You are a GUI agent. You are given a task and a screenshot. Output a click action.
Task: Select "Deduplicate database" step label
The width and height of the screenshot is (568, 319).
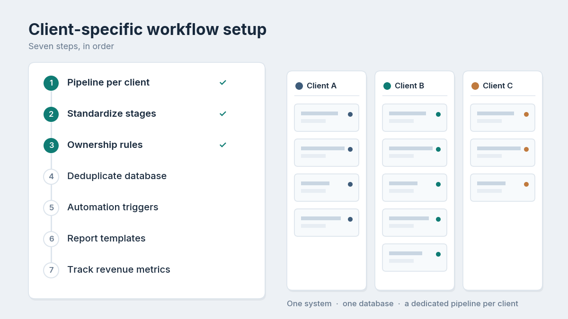[117, 176]
